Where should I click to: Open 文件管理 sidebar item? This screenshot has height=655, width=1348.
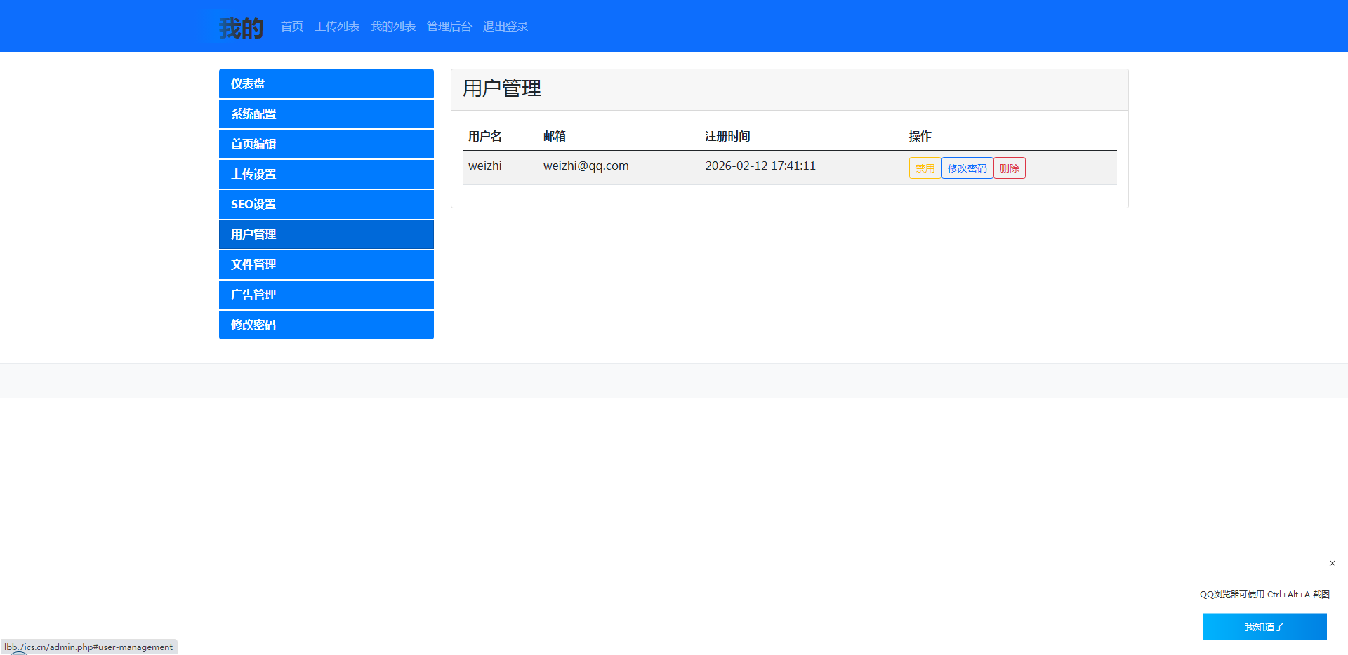coord(326,264)
